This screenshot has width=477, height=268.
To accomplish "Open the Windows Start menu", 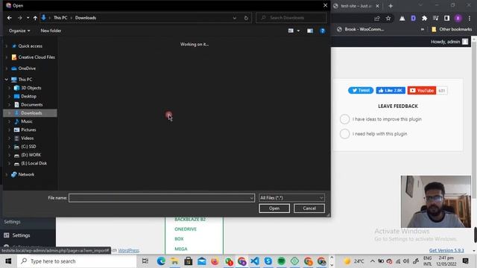I will (8, 261).
